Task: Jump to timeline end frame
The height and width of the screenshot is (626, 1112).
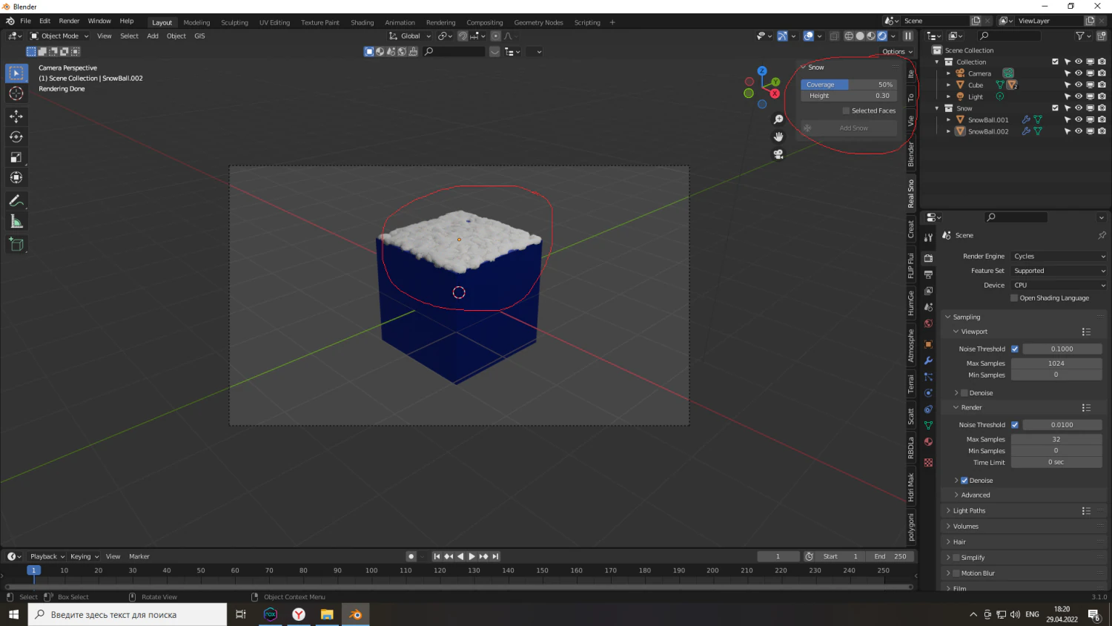Action: (x=495, y=556)
